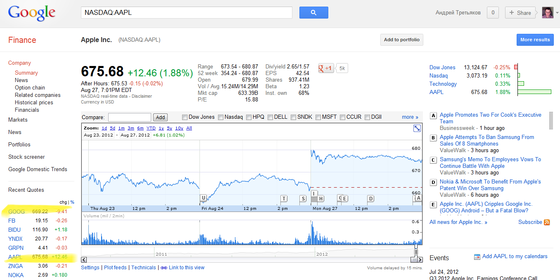Viewport: 560px width, 280px height.
Task: Click the search field containing NASDAQ:AAPL
Action: click(187, 12)
